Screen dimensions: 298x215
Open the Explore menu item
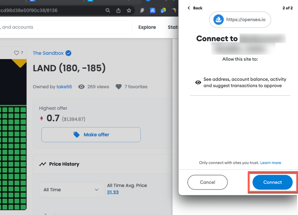tap(147, 27)
